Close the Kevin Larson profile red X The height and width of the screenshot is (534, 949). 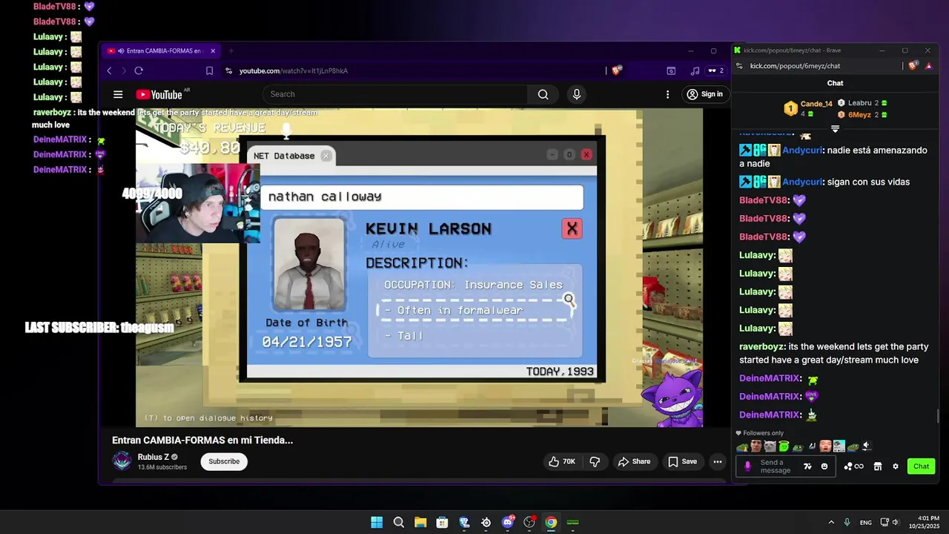coord(572,228)
